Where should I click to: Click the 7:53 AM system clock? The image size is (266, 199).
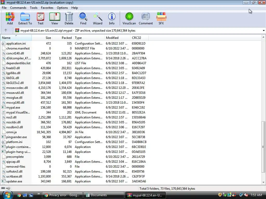point(256,195)
